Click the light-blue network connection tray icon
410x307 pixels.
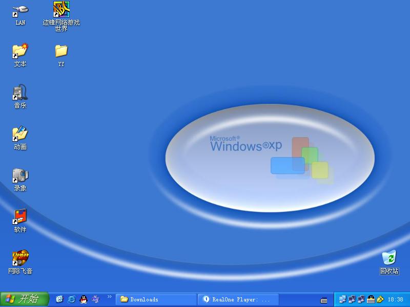coord(342,299)
